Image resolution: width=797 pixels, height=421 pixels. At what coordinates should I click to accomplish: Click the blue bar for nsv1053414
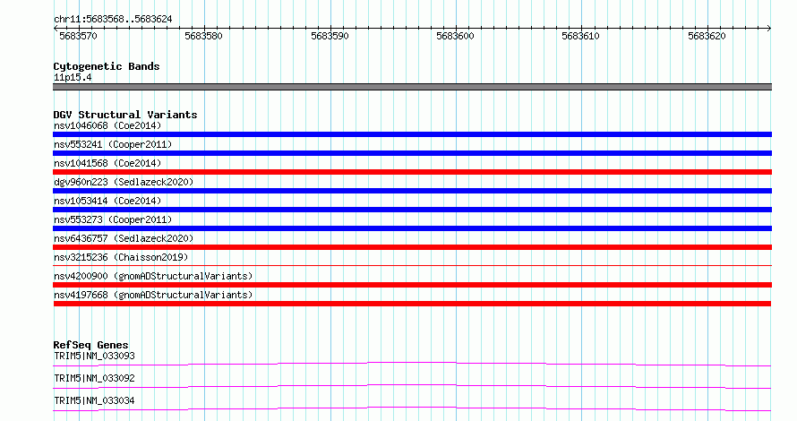(x=412, y=210)
